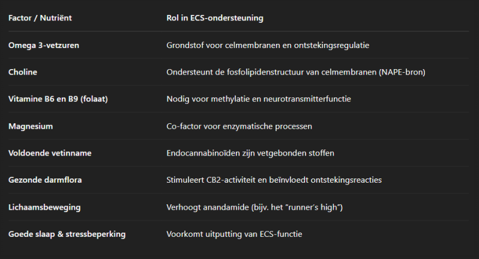Select 'Vitamine B6 en B9 (folaat)' cell

click(x=58, y=99)
